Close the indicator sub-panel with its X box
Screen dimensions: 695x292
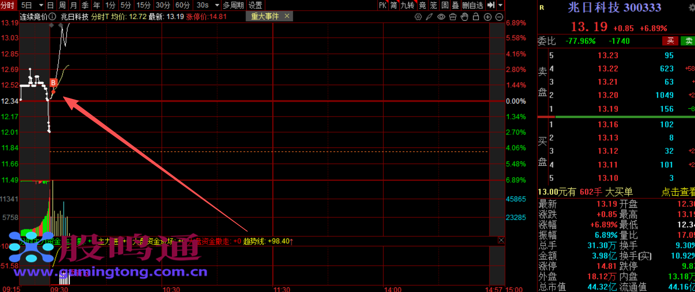[501, 240]
